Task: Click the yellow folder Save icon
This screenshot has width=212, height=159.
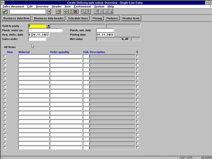Action: click(58, 12)
